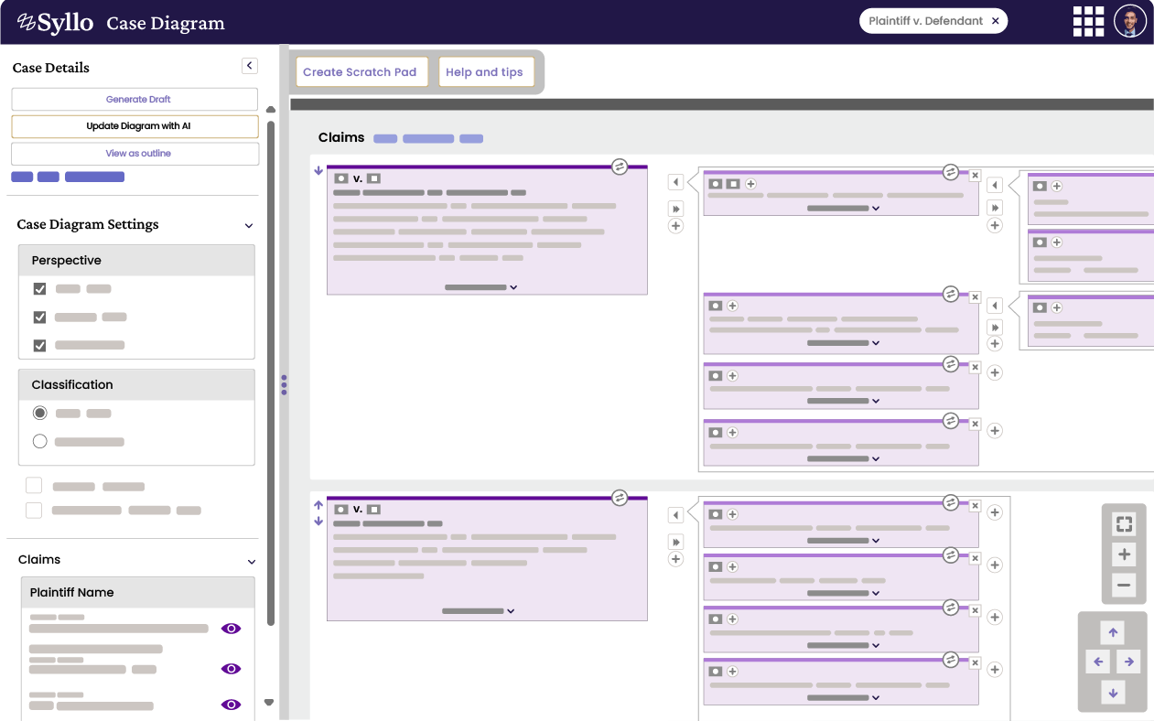Swap icon on first element of second claim

coord(951,502)
